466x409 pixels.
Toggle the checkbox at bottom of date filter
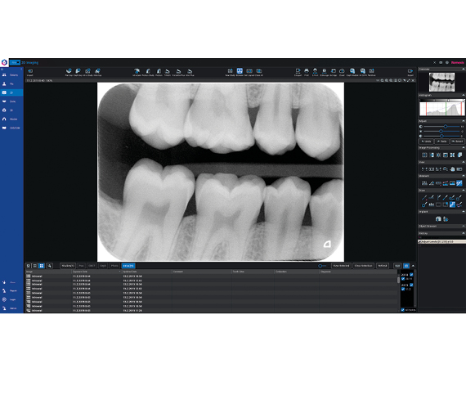[x=403, y=310]
